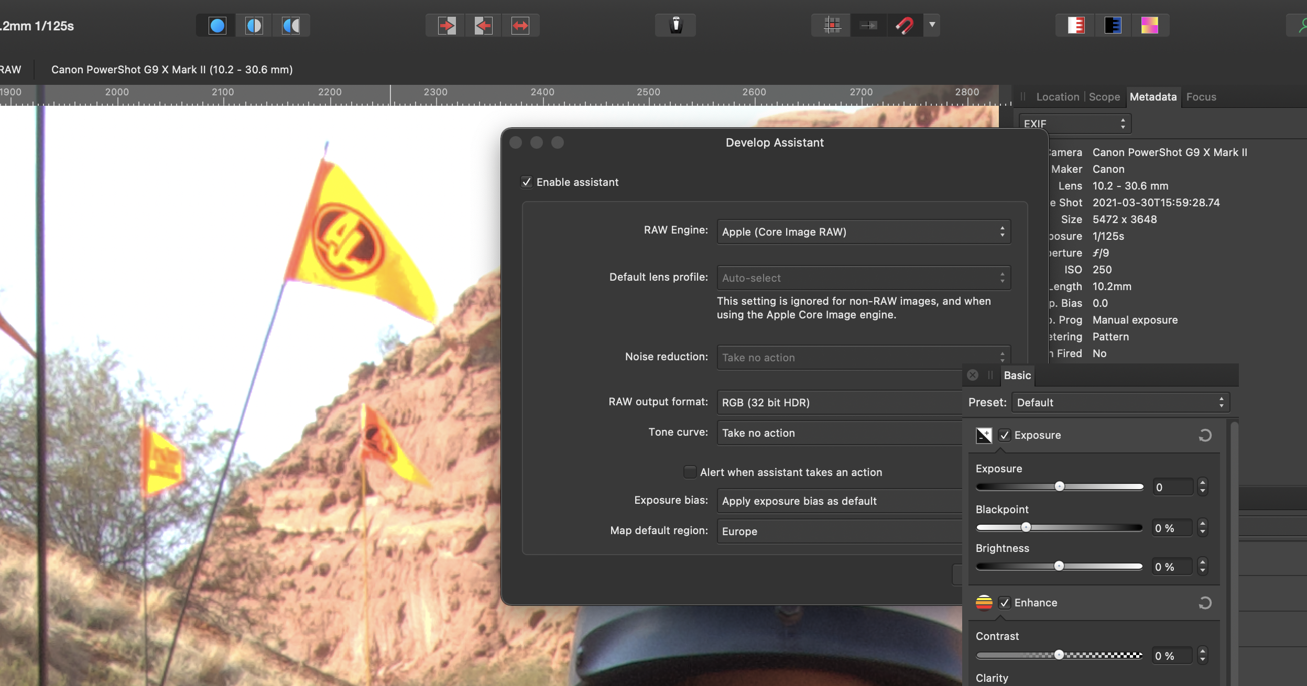Click the Metadata panel grip handle
The width and height of the screenshot is (1307, 686).
click(x=1022, y=96)
